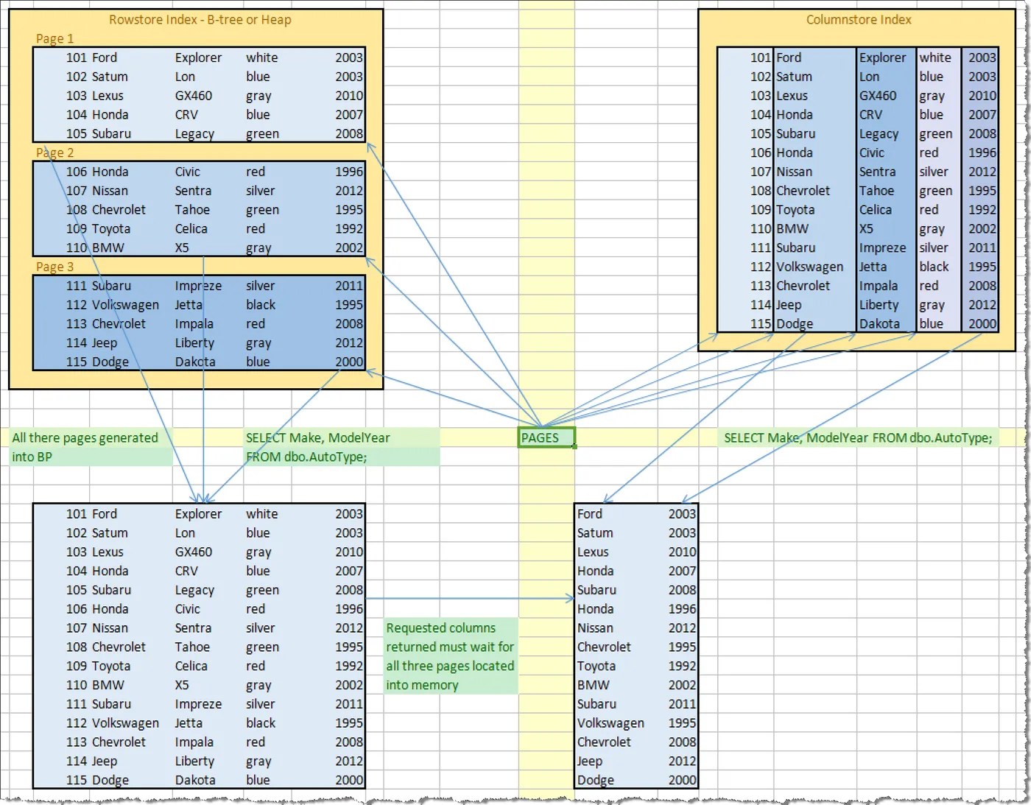Click 'Rowstore Index - B-tree or Heap' title
Viewport: 1031px width, 805px height.
pyautogui.click(x=200, y=20)
